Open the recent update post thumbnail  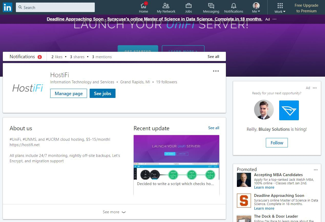(176, 157)
